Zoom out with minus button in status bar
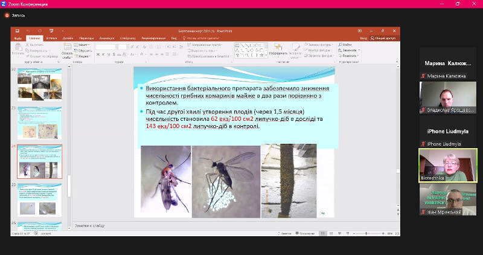 coord(354,233)
